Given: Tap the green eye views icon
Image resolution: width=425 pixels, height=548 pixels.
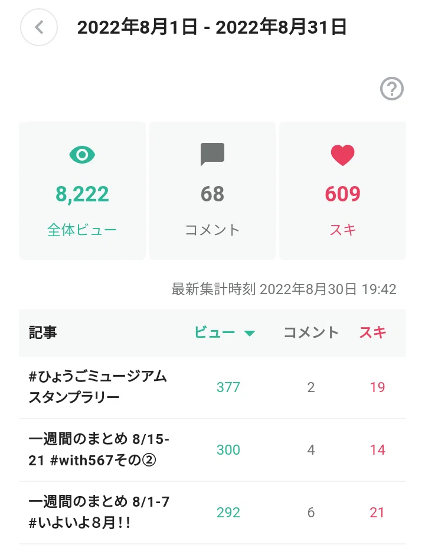Looking at the screenshot, I should point(82,155).
